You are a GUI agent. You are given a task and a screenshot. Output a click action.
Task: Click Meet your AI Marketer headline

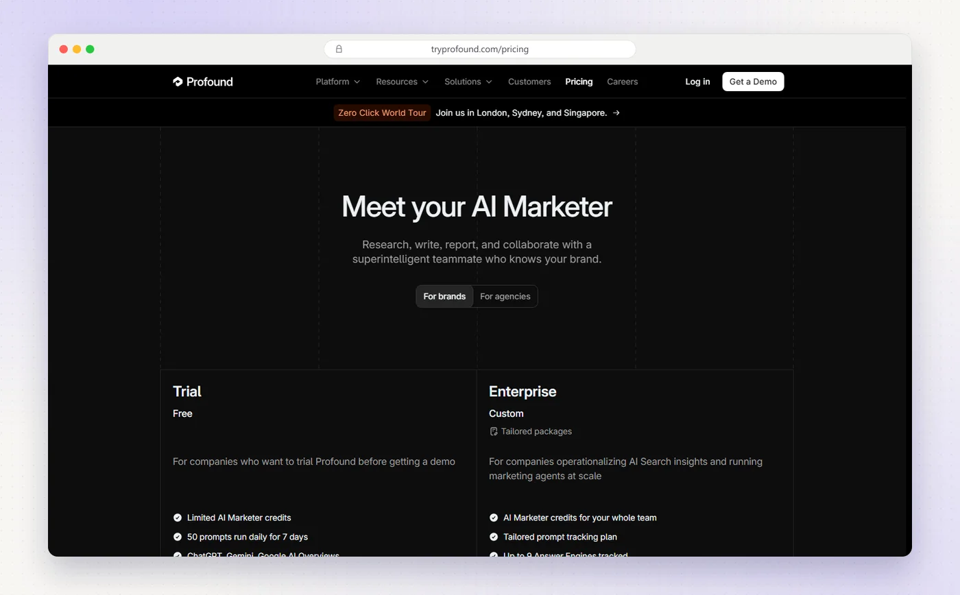coord(477,206)
